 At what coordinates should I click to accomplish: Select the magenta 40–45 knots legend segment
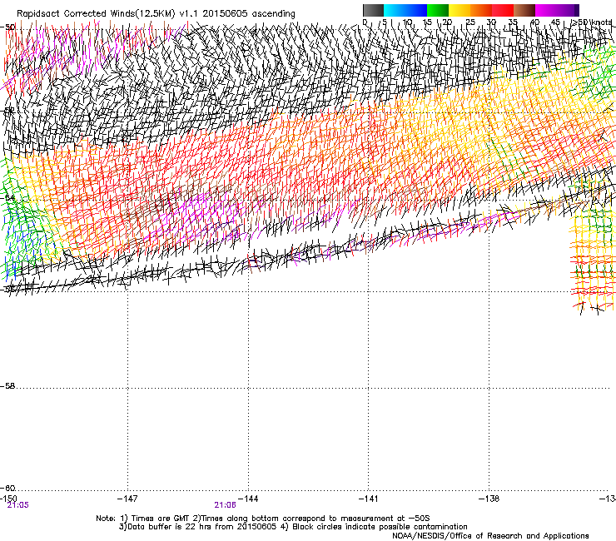click(x=546, y=10)
